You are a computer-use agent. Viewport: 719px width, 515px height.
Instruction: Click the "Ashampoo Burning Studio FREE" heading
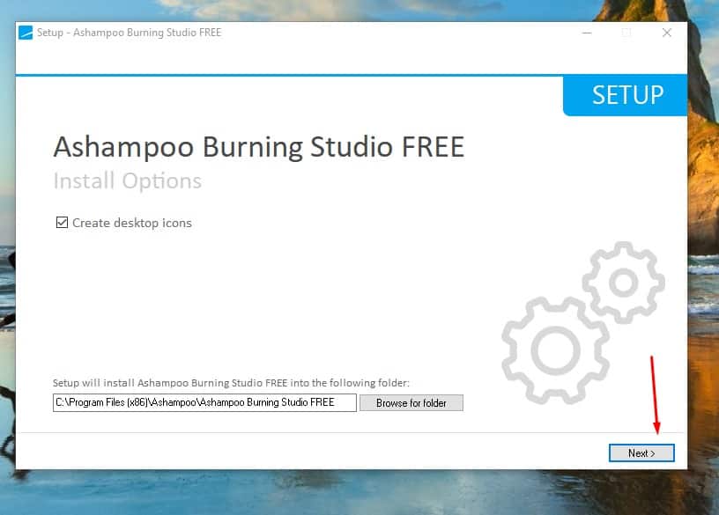[x=258, y=146]
